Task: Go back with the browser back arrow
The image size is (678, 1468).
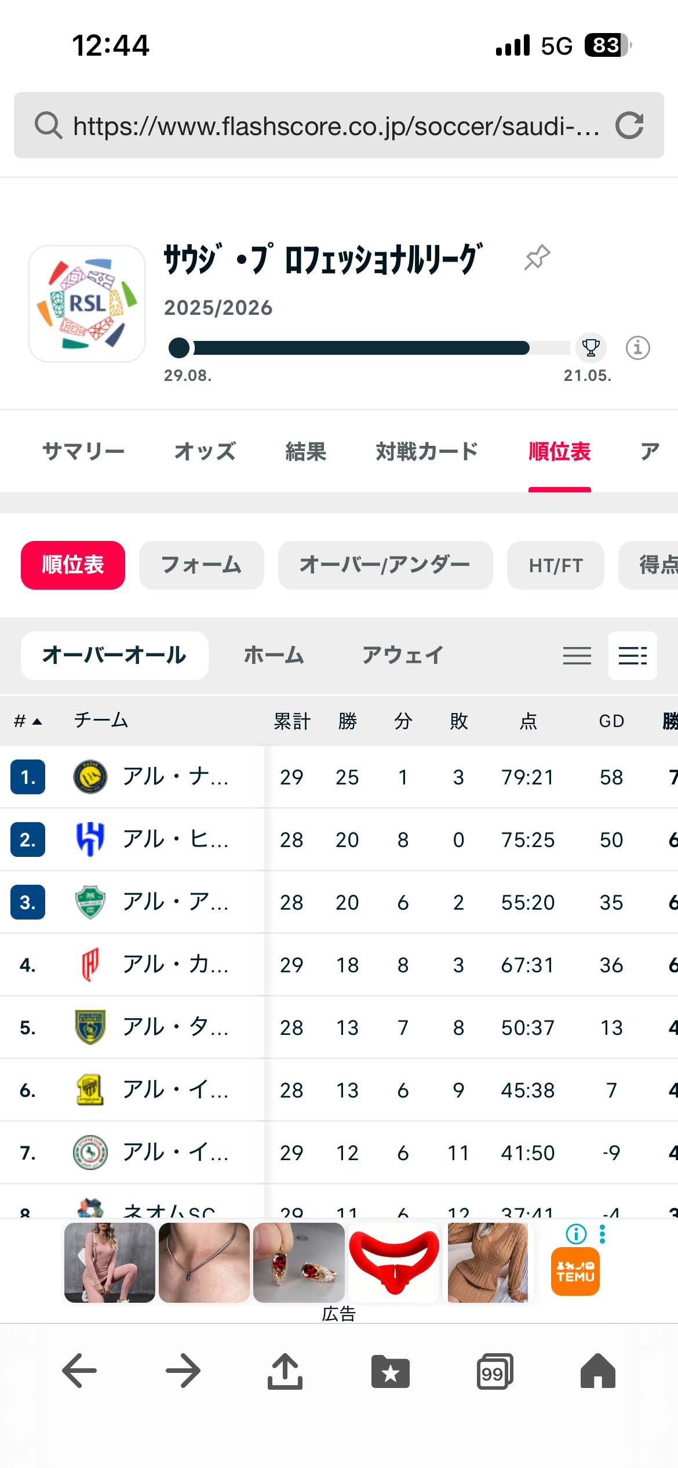Action: (x=79, y=1371)
